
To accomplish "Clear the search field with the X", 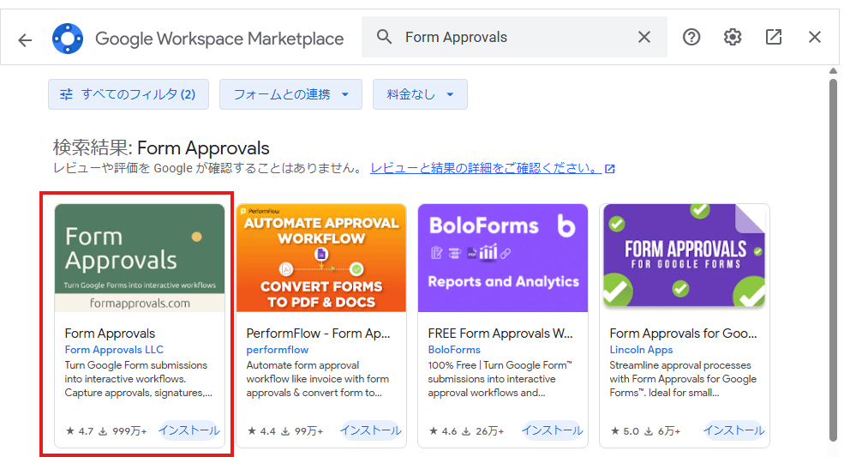I will click(x=643, y=37).
